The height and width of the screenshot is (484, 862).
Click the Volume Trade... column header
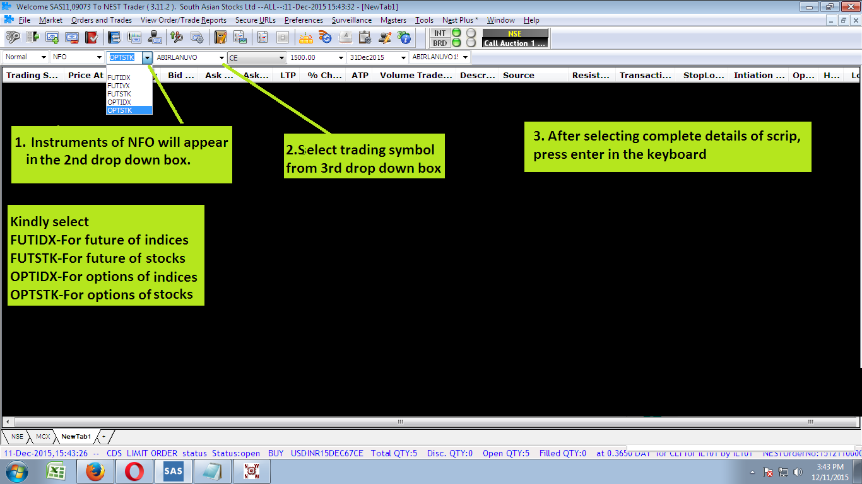(x=416, y=75)
